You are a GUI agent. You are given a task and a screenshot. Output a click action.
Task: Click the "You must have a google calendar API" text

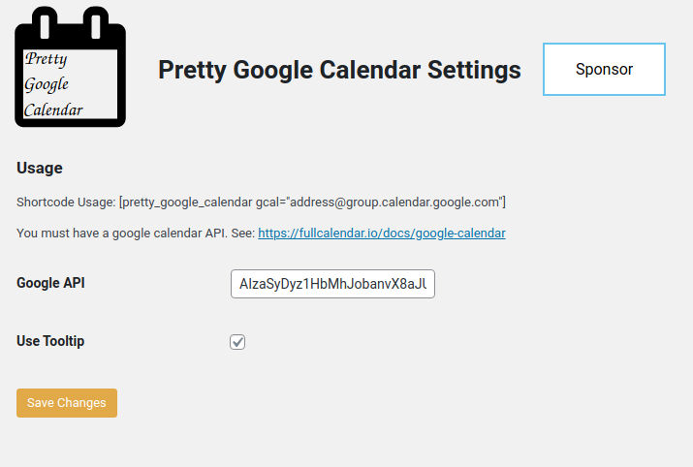click(x=122, y=233)
